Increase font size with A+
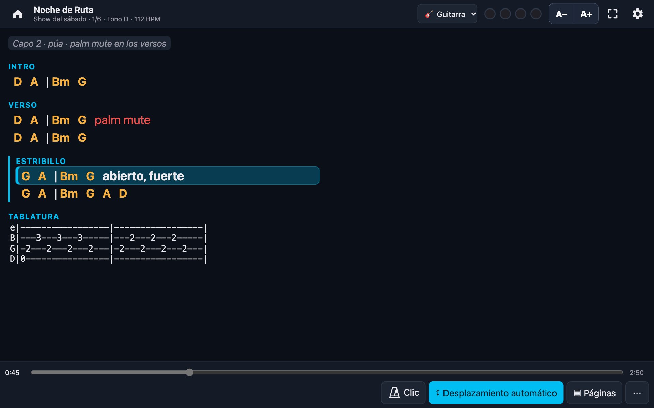Screen dimensions: 654x408 pos(586,14)
